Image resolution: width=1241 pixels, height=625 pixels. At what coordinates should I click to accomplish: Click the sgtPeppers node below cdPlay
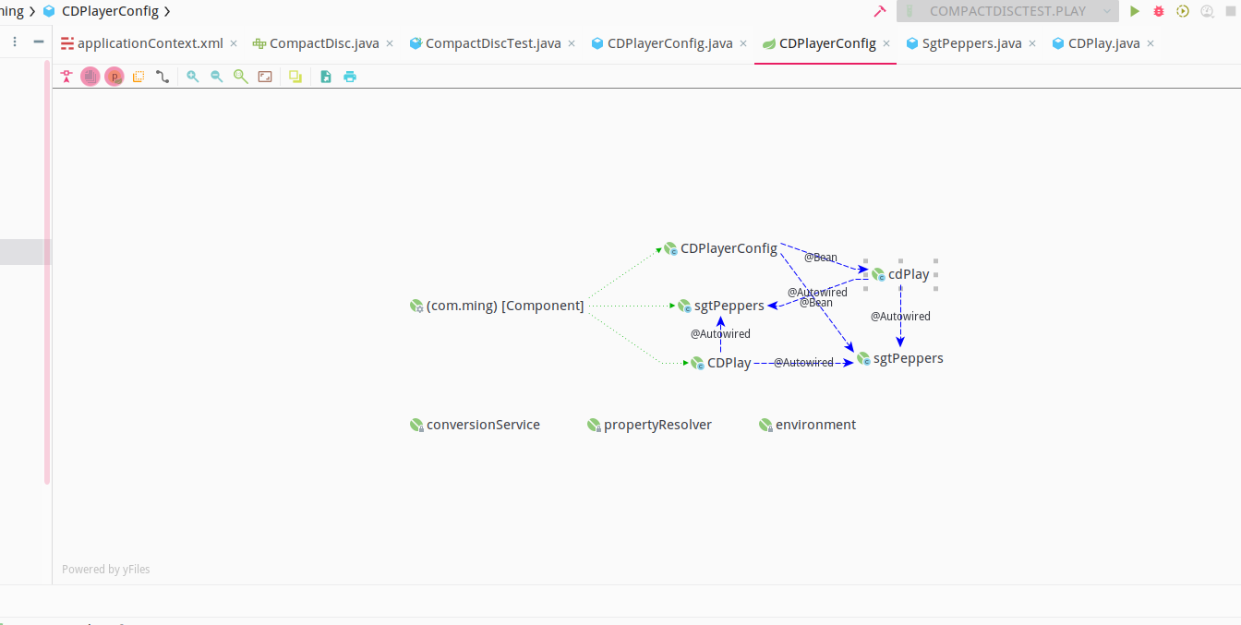coord(900,358)
